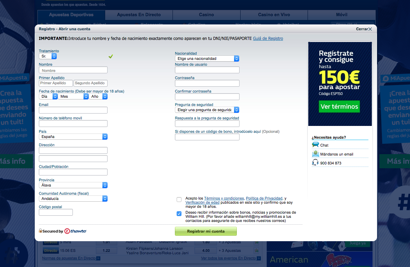Viewport: 410px width, 267px height.
Task: Focus the Nombre de usuario field
Action: point(207,70)
